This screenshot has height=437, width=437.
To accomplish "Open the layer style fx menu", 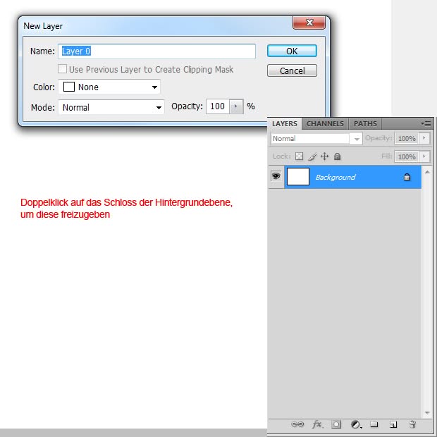I will pyautogui.click(x=317, y=424).
